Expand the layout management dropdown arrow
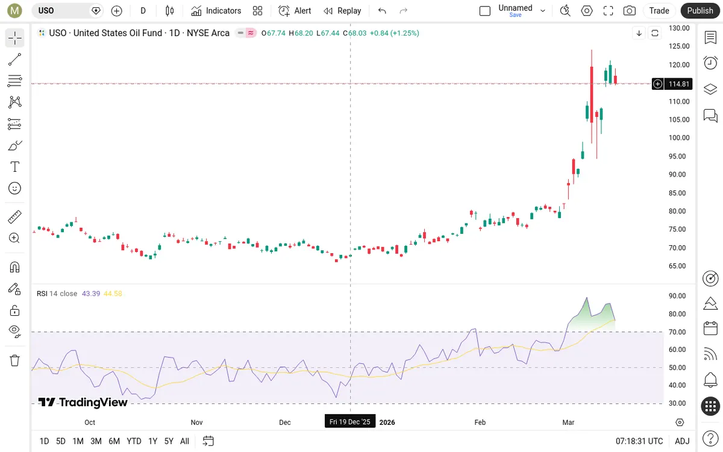The width and height of the screenshot is (723, 452). pyautogui.click(x=543, y=11)
